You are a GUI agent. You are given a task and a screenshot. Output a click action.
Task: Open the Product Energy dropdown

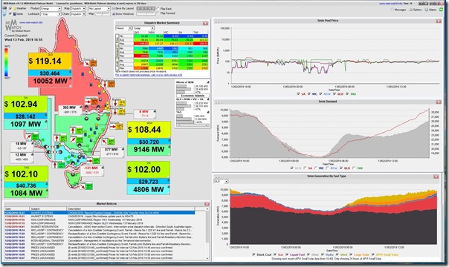51,9
